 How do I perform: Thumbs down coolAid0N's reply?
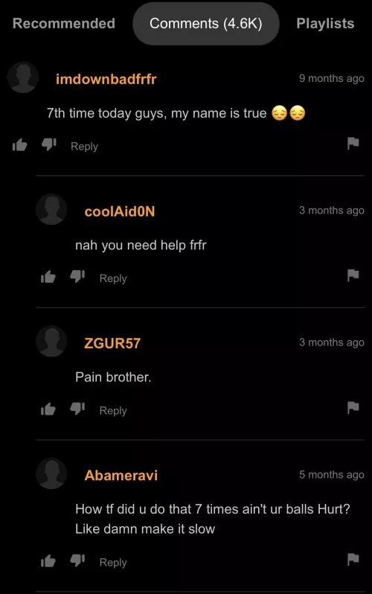[77, 277]
